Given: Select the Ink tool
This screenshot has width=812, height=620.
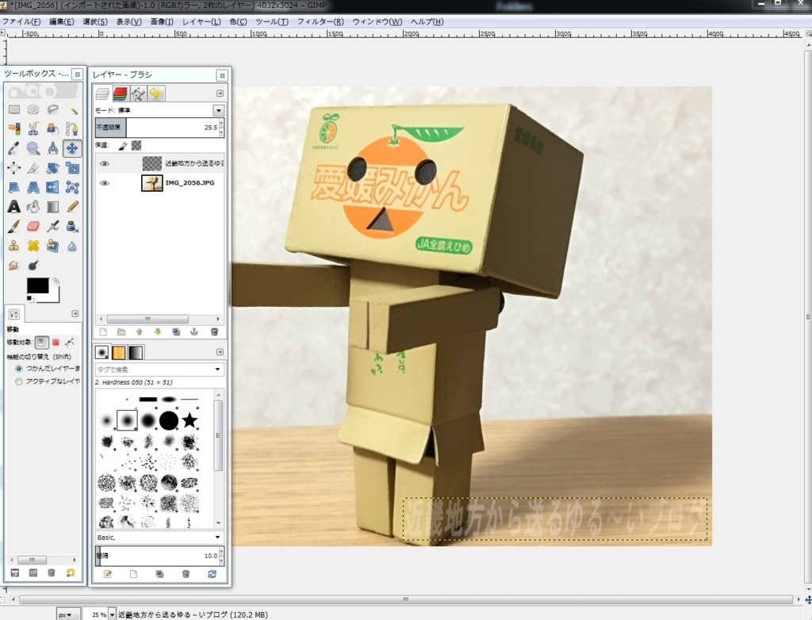Looking at the screenshot, I should click(x=72, y=226).
